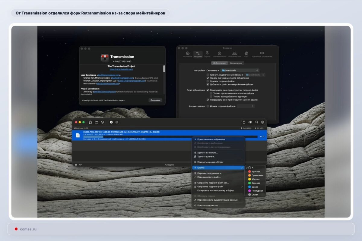Toggle Хранить недокачанные файлы checkbox
This screenshot has width=362, height=241.
click(x=208, y=75)
